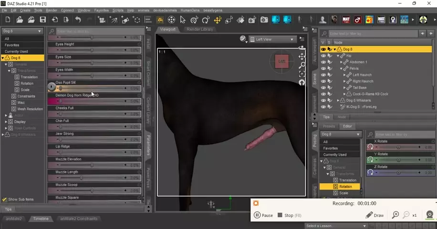
Task: Expand the Dog 8 Whiskers node
Action: point(338,101)
